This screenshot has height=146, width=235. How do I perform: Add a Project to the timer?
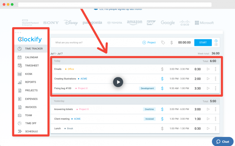149,42
